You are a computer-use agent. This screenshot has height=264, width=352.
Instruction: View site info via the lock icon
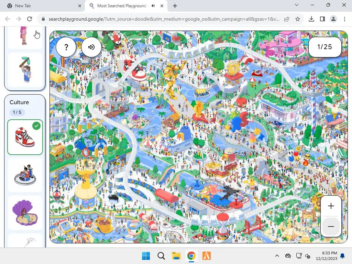click(x=43, y=19)
